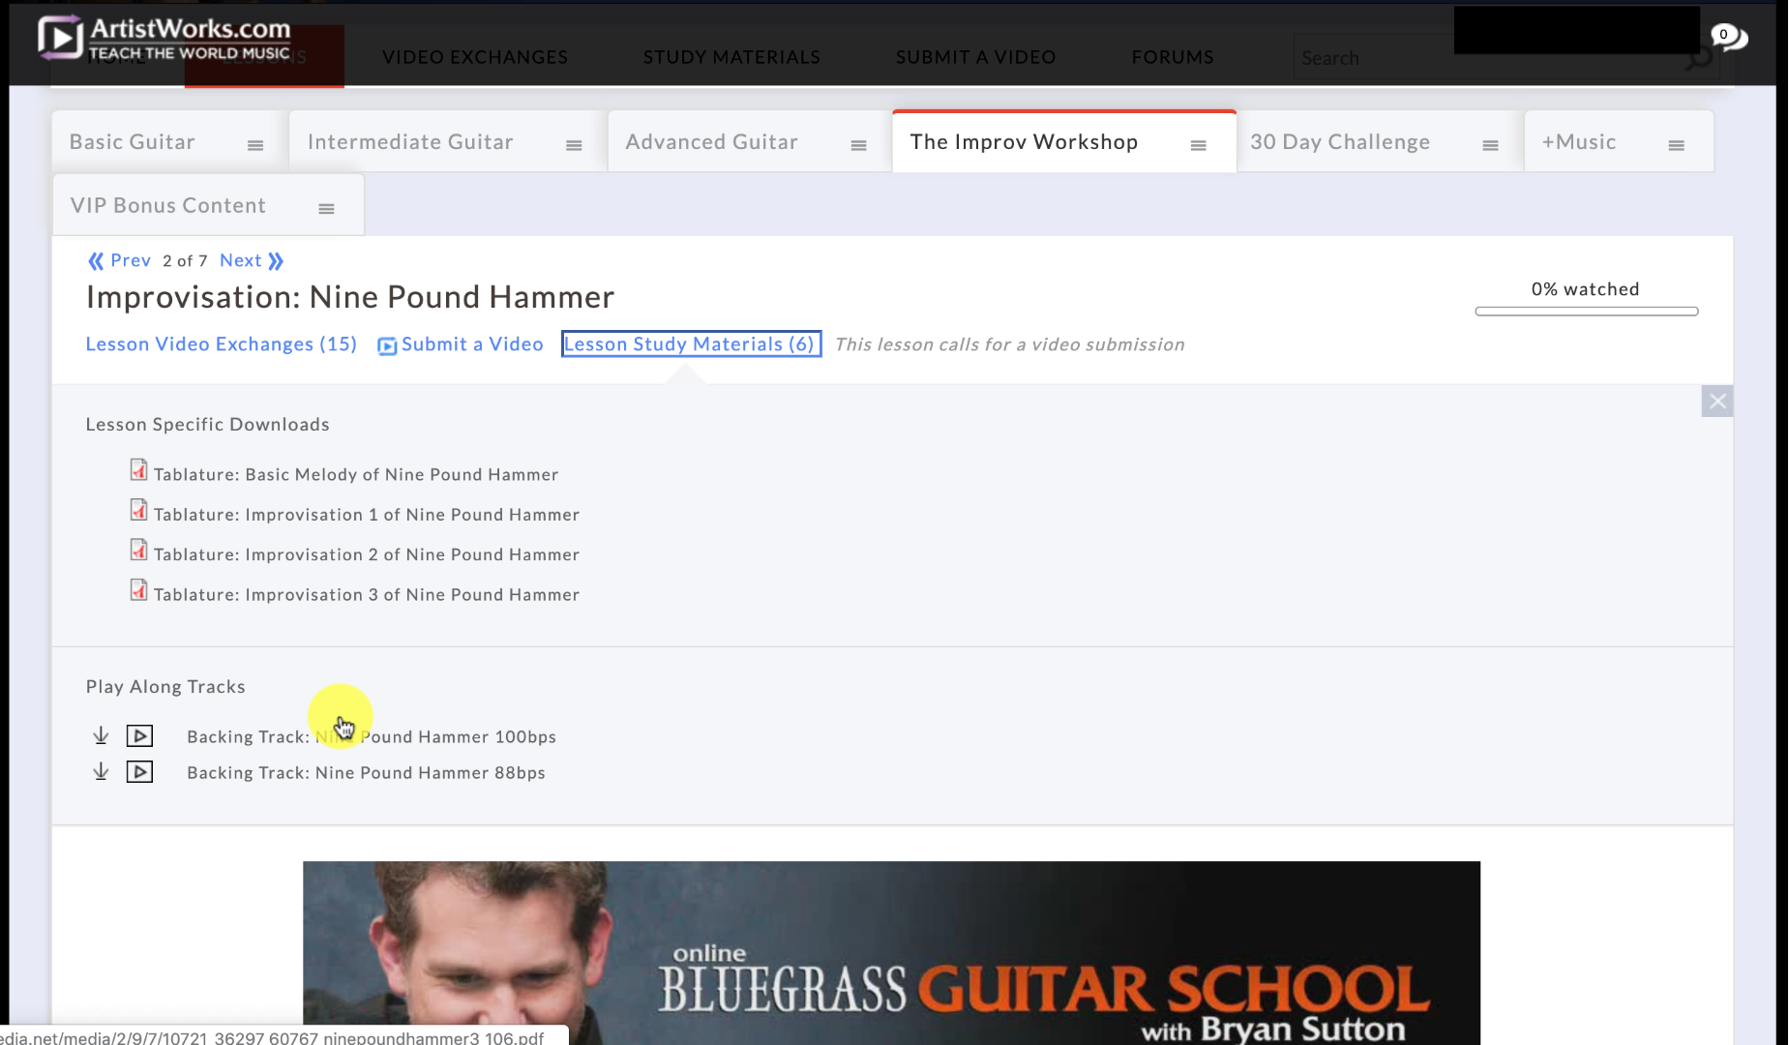Open PDF icon for Basic Melody tablature
Image resolution: width=1789 pixels, height=1045 pixels.
[x=139, y=470]
